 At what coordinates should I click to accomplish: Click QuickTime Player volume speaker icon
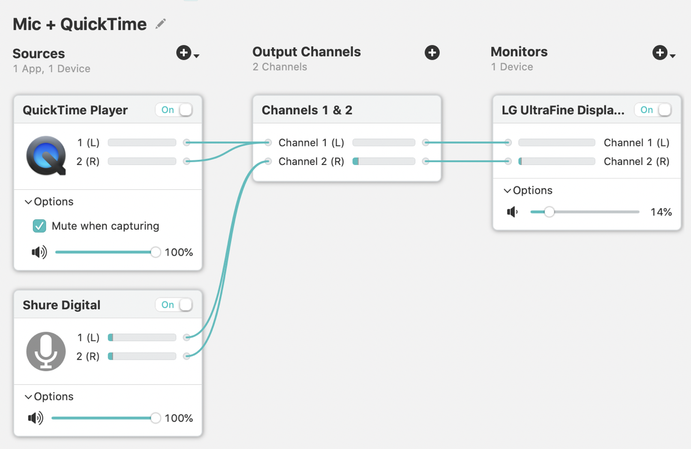coord(39,252)
